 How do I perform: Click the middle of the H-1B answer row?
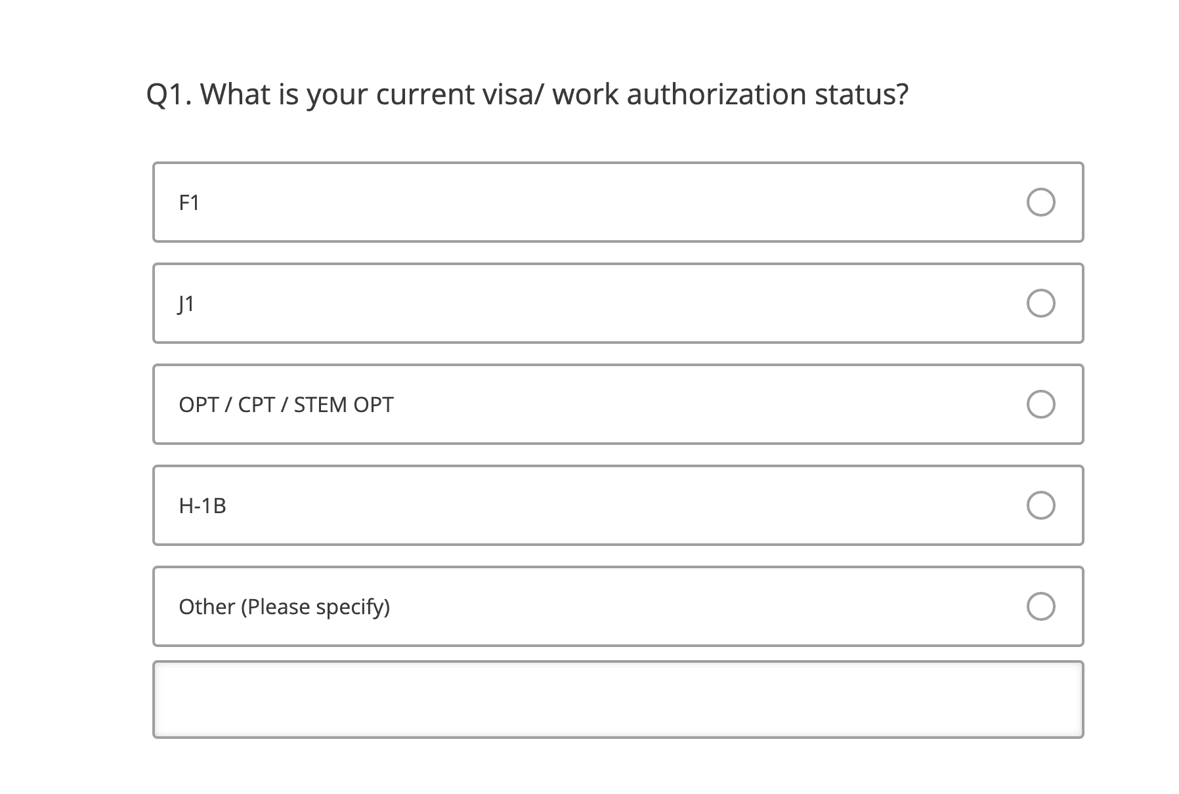tap(618, 505)
